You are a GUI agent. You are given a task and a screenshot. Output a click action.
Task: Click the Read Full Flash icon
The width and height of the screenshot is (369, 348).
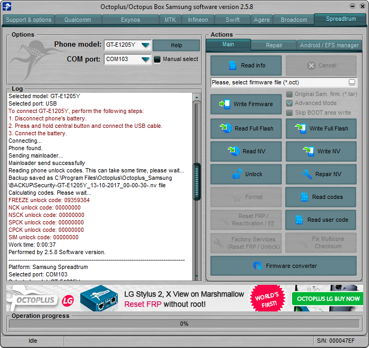tap(226, 128)
